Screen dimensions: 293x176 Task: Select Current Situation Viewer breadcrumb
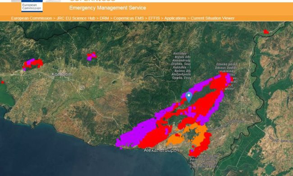coord(212,19)
